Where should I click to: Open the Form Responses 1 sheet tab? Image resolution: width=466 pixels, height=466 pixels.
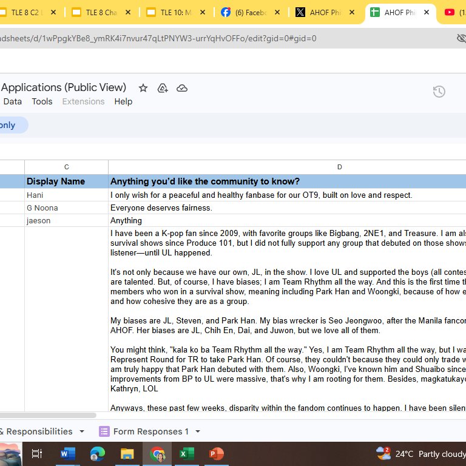[151, 431]
